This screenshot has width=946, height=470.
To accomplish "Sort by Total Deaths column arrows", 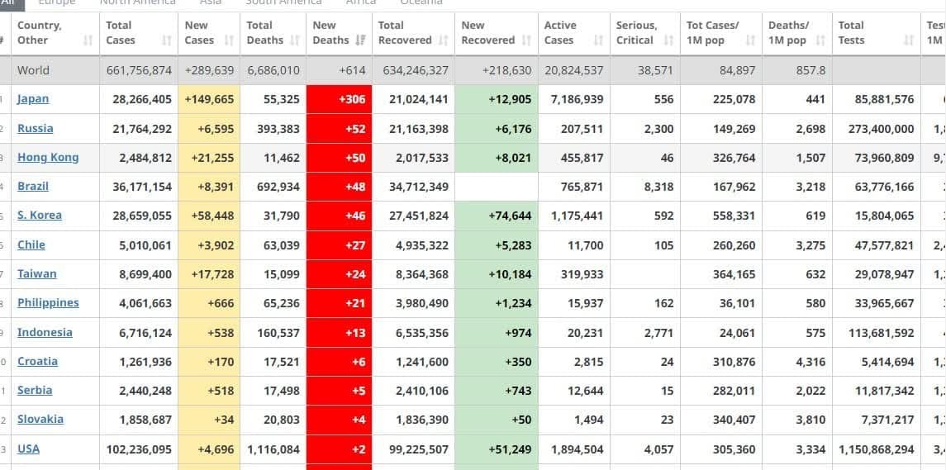I will 294,40.
